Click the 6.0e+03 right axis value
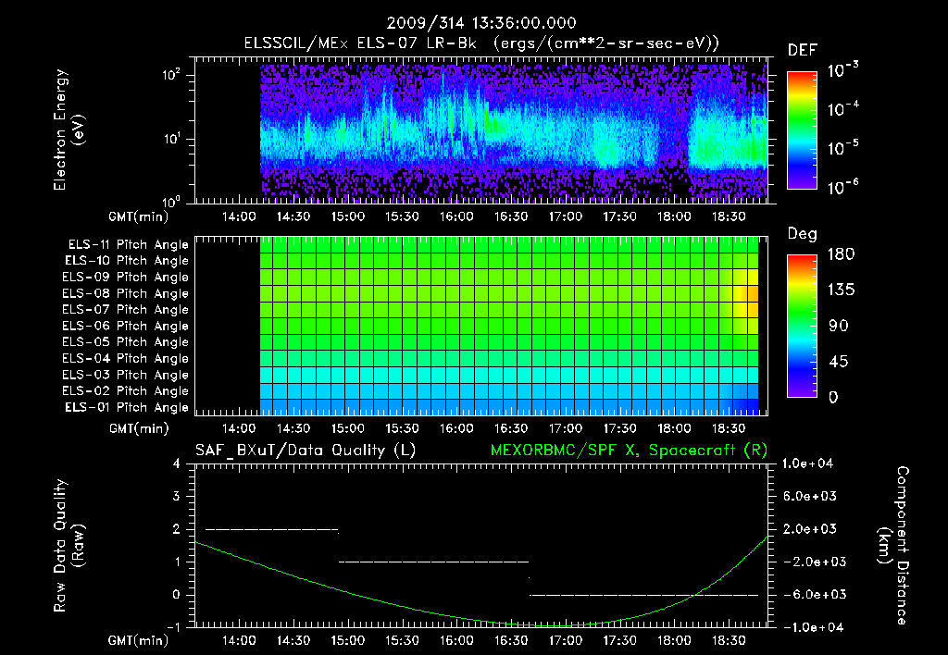Screen dimensions: 948x655 pos(810,496)
